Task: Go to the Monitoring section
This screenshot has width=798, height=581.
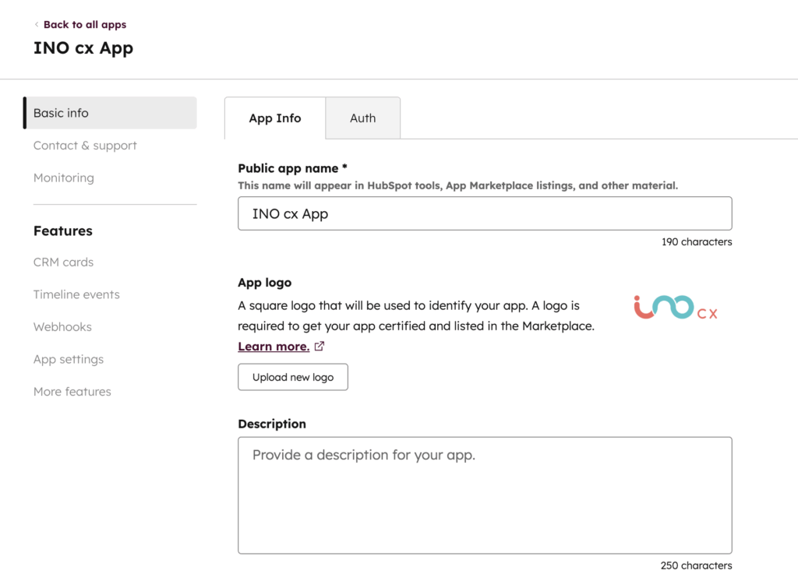Action: (64, 178)
